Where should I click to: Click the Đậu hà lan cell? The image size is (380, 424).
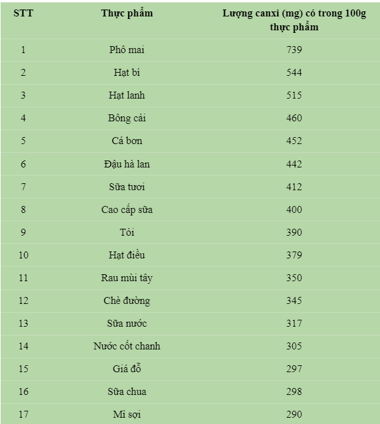pyautogui.click(x=127, y=164)
